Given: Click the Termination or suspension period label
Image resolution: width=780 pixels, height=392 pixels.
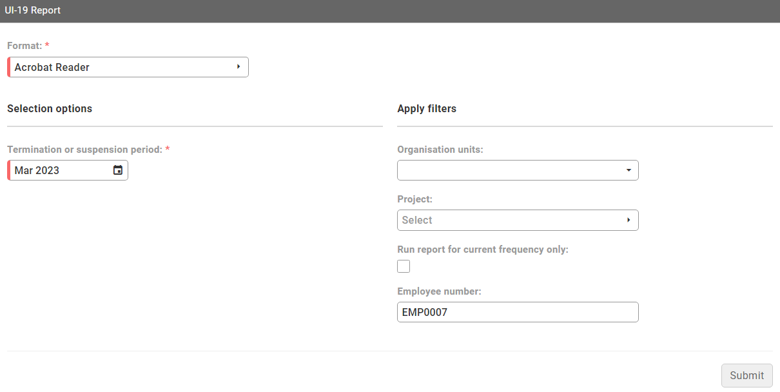Looking at the screenshot, I should coord(84,150).
